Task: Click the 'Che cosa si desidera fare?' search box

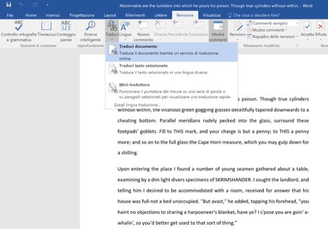Action: click(254, 15)
